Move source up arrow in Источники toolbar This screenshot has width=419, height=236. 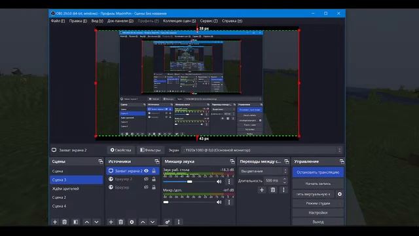coord(143,222)
